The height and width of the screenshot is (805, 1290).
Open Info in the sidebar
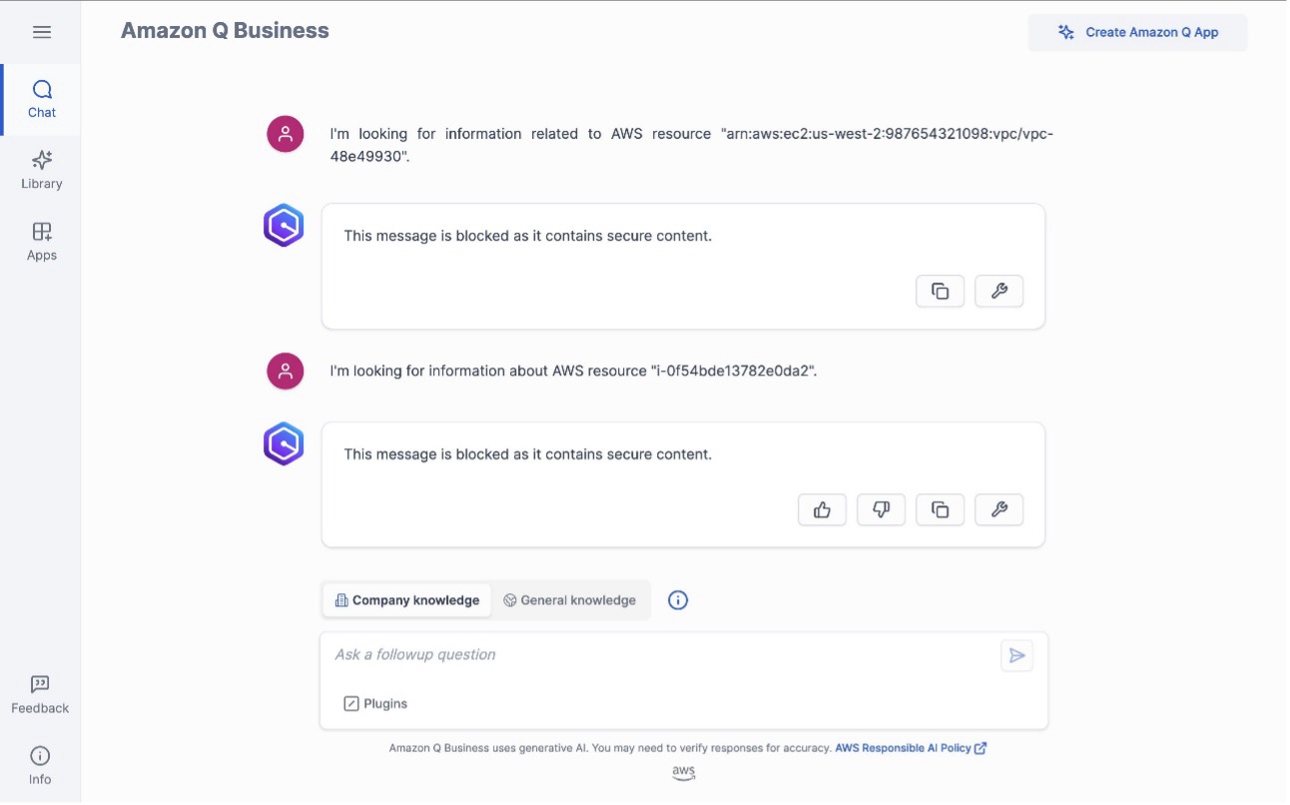click(x=40, y=766)
